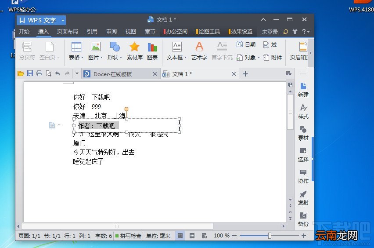This screenshot has width=374, height=248.
Task: Open the 引用 ribbon tab
Action: (x=92, y=32)
